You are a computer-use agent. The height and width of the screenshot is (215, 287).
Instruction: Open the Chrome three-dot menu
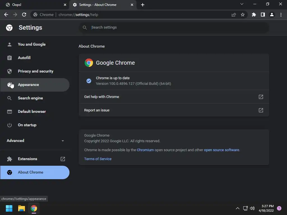[x=281, y=15]
